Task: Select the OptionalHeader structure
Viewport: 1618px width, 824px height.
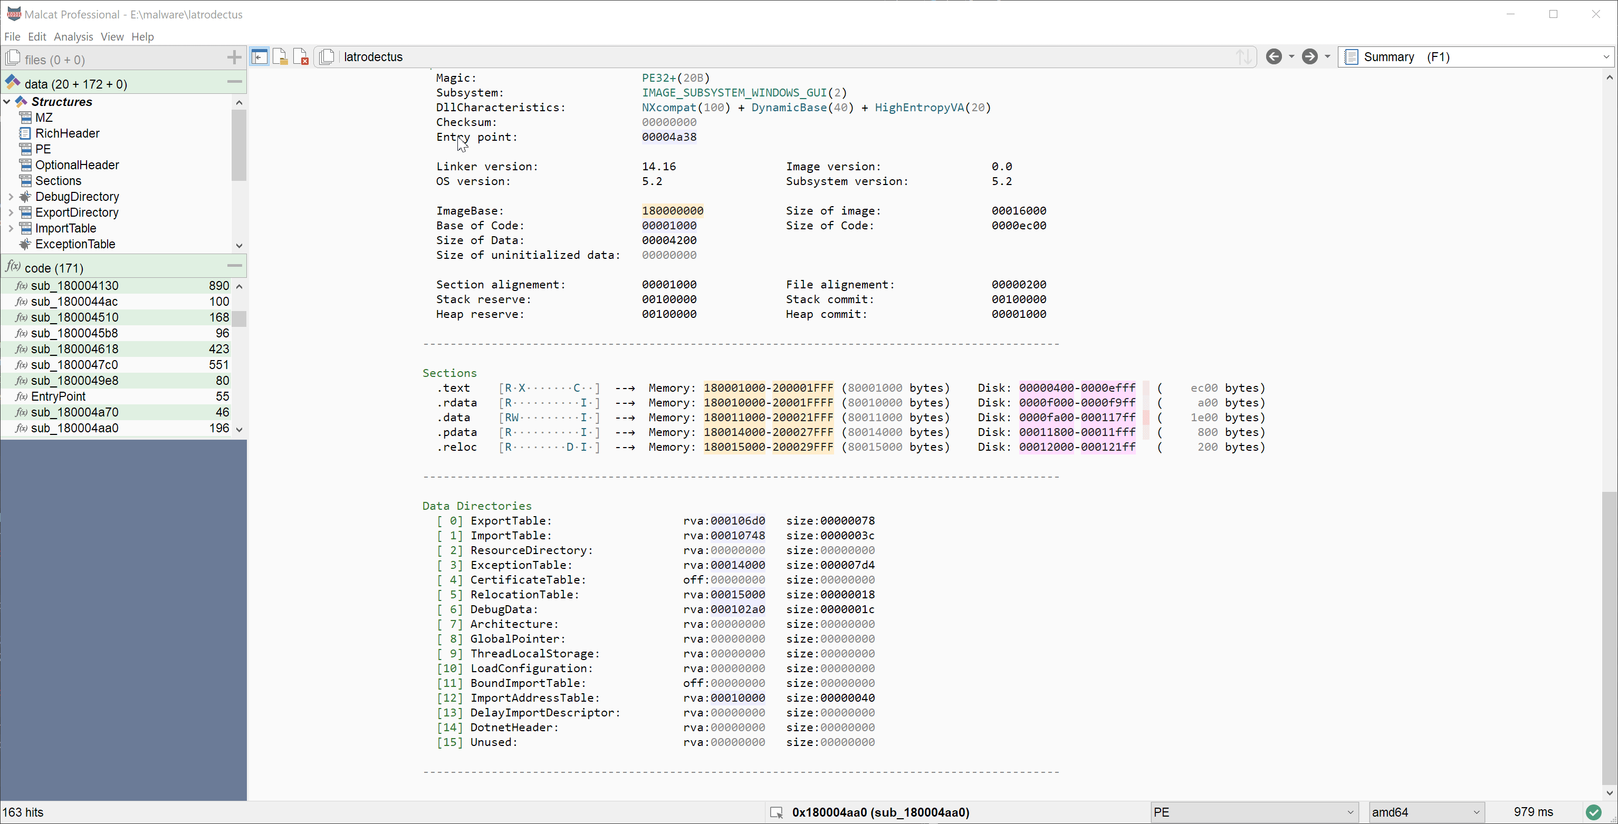Action: (x=76, y=165)
